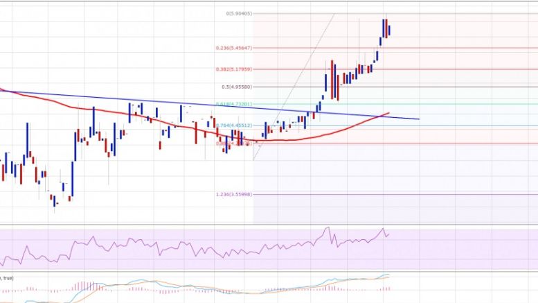Select the 0.5(4.95580) retracement label
The image size is (538, 303).
(x=237, y=87)
